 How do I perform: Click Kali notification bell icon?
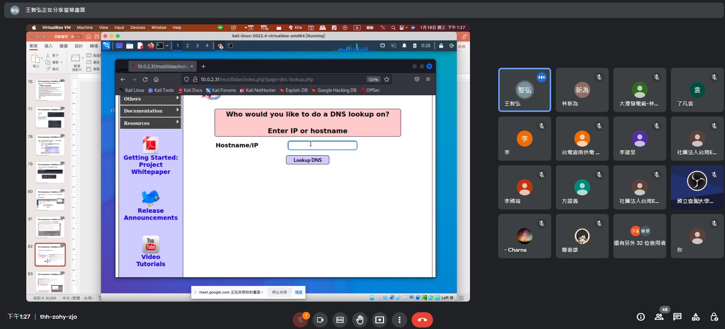click(x=404, y=46)
